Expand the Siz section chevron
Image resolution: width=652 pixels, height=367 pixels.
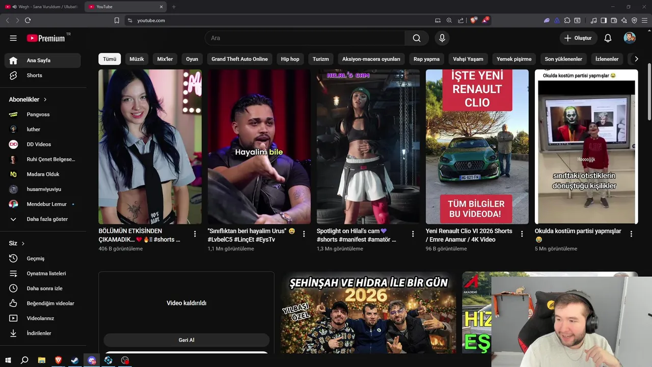click(x=23, y=244)
